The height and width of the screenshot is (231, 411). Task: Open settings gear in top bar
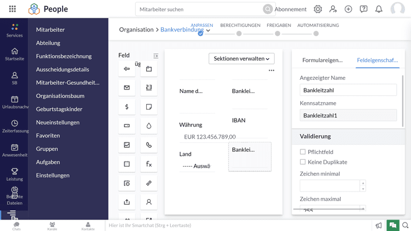pyautogui.click(x=318, y=9)
